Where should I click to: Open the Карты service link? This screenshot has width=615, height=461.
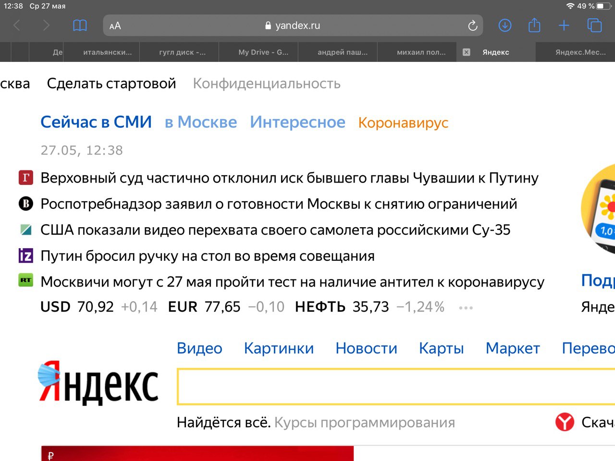click(x=441, y=348)
